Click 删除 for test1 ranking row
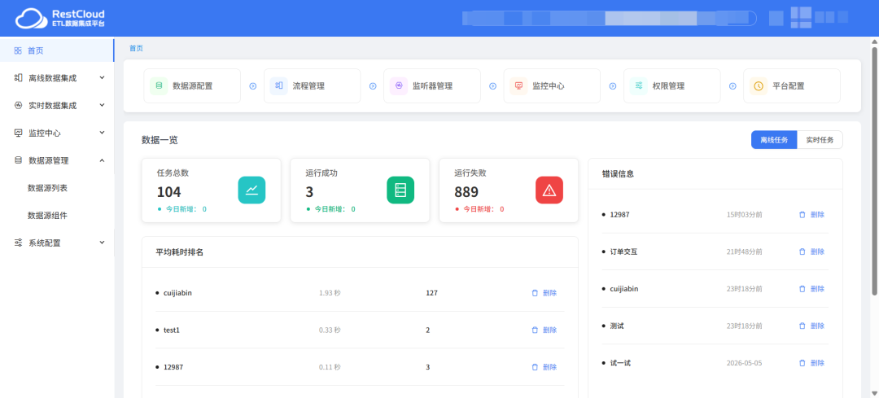Screen dimensions: 879x398 click(x=544, y=330)
